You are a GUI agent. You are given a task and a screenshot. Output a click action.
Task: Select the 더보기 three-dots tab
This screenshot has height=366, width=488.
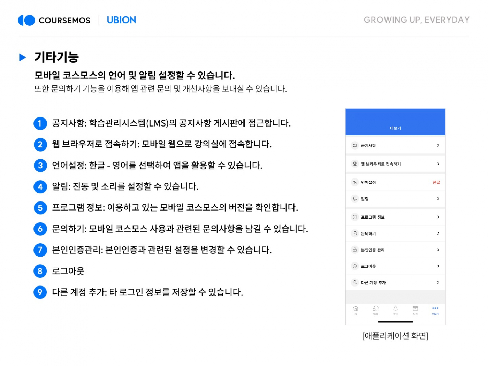pyautogui.click(x=435, y=310)
